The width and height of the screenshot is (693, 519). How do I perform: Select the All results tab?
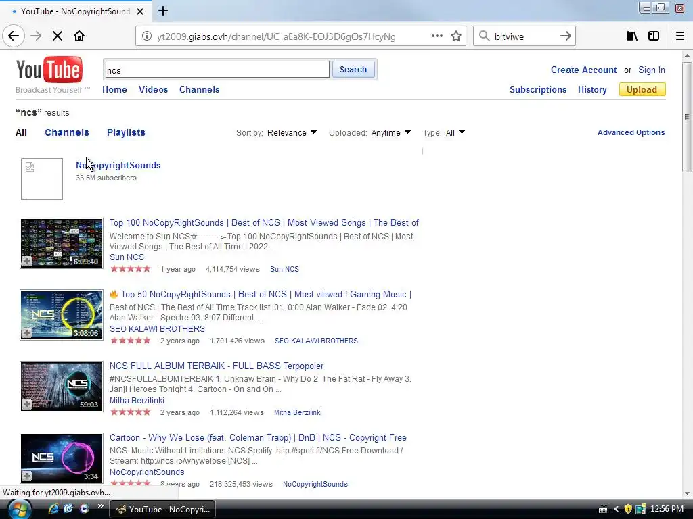tap(21, 133)
